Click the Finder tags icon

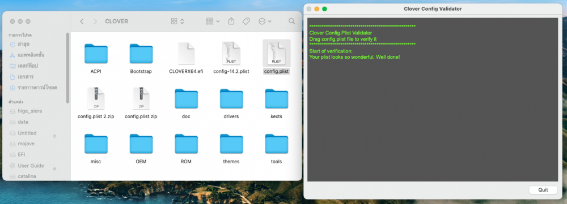[246, 21]
